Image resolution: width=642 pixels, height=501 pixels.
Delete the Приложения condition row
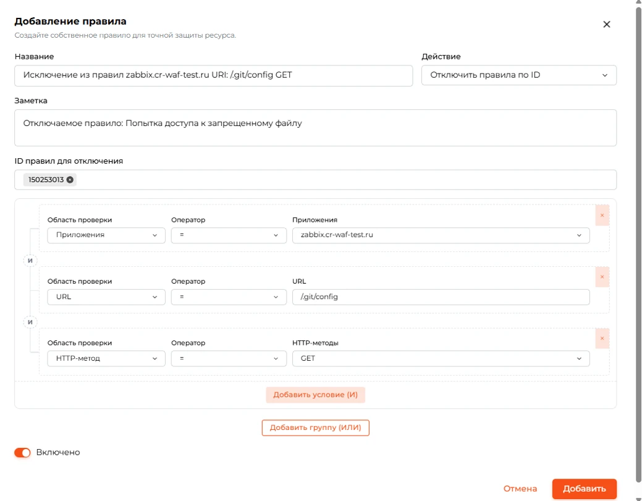[x=602, y=216]
